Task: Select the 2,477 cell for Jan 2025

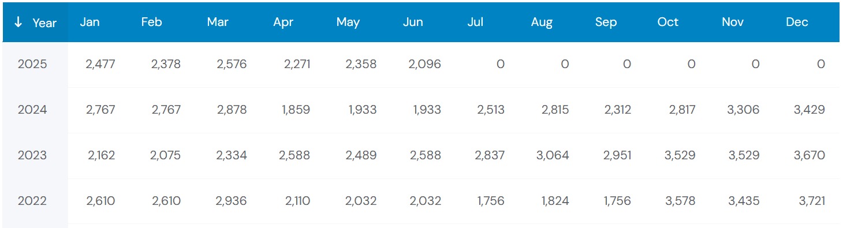Action: [x=100, y=64]
